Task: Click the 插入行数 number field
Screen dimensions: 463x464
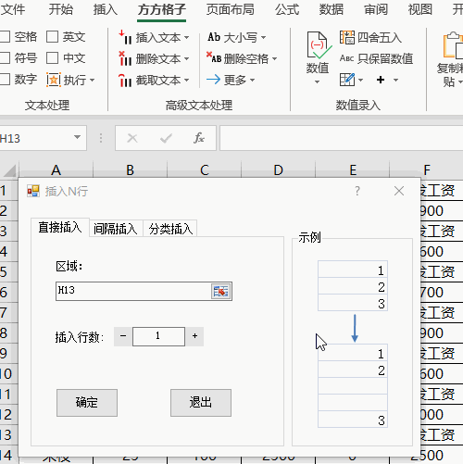Action: click(x=158, y=336)
